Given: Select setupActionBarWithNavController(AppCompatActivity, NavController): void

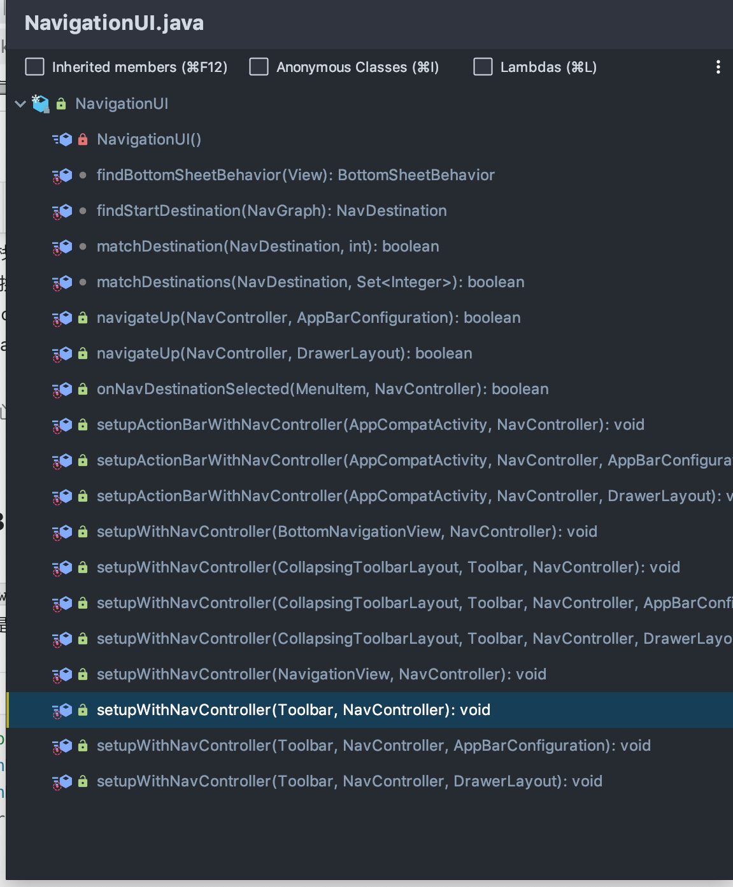Looking at the screenshot, I should 369,425.
